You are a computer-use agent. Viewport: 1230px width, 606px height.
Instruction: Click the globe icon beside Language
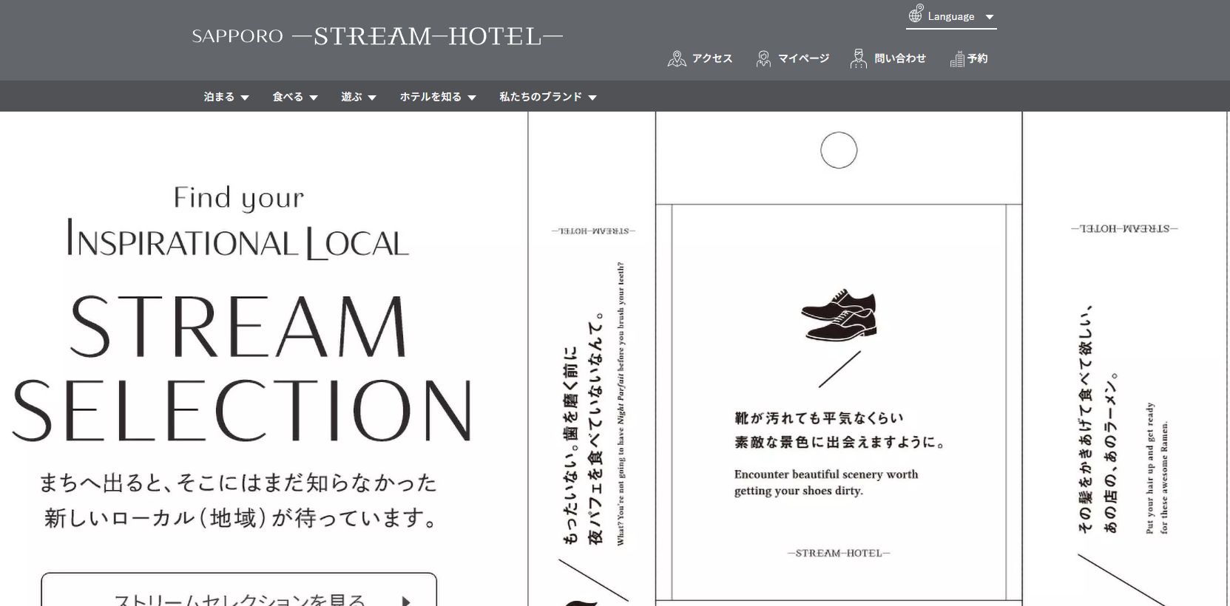[x=916, y=14]
